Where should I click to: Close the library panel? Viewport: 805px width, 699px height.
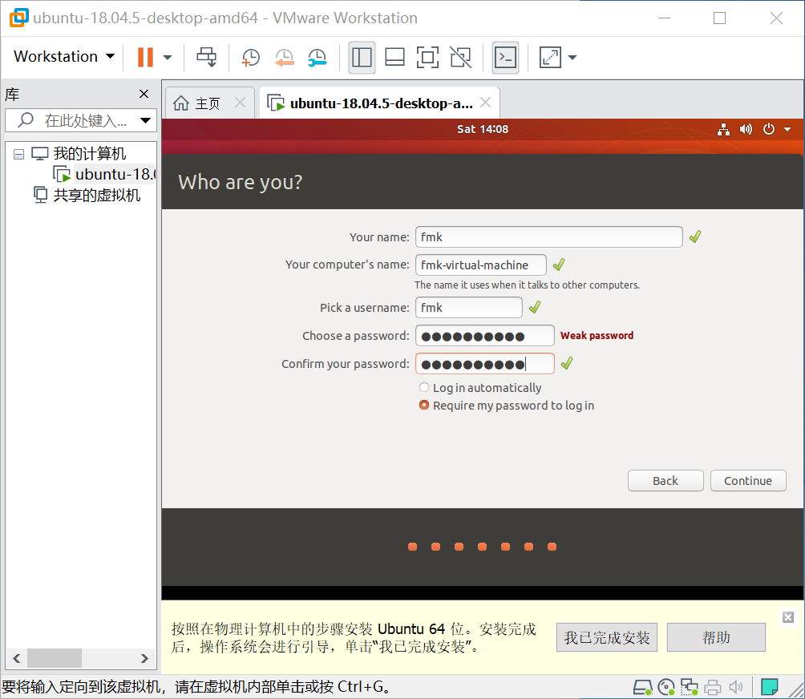(x=144, y=94)
